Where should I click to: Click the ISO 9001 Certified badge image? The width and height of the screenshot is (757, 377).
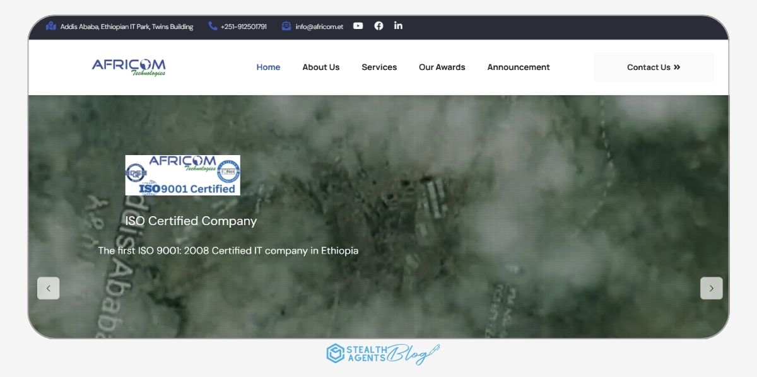182,175
